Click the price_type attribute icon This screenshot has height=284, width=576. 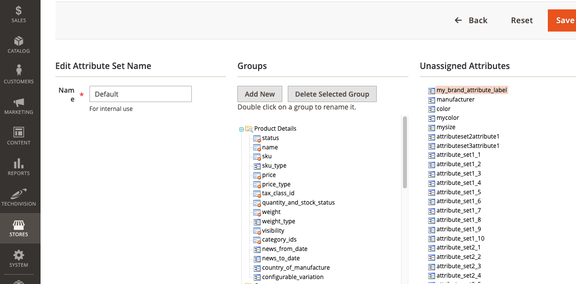click(257, 184)
